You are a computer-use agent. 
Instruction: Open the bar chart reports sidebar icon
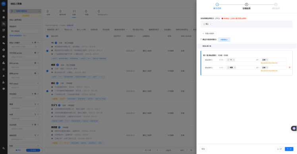click(4, 63)
